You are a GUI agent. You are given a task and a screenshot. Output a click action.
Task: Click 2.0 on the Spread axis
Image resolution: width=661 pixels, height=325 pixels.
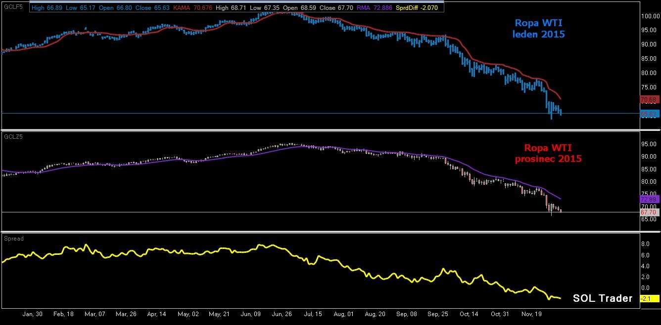click(646, 277)
